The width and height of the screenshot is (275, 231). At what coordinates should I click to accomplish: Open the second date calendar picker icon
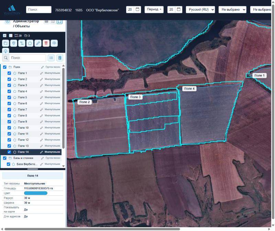179,10
